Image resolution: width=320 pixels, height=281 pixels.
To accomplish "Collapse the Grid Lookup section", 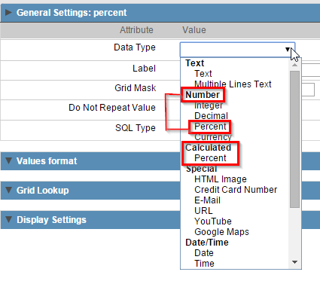I will [8, 190].
